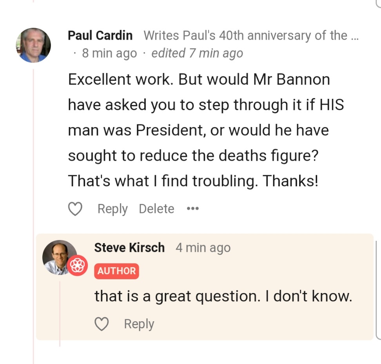Collapse Steve Kirsch's reply thread line
The image size is (381, 364).
[x=60, y=314]
